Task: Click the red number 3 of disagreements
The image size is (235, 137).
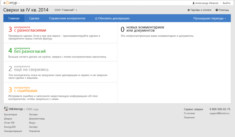Action: pos(10,30)
